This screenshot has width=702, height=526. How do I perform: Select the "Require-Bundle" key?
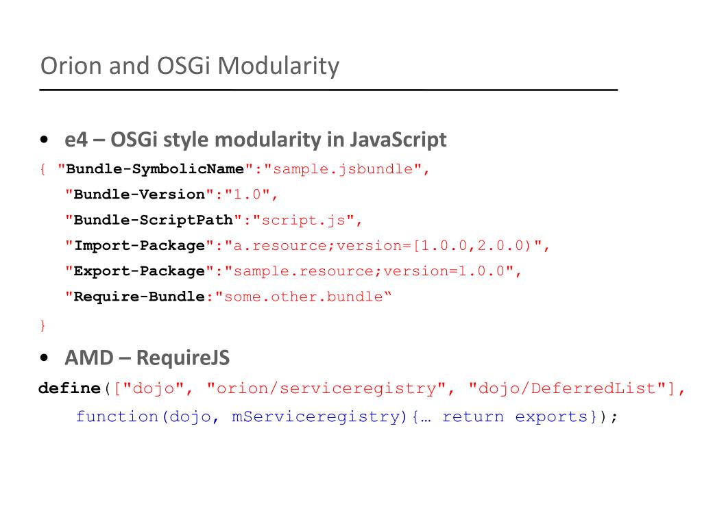coord(139,297)
